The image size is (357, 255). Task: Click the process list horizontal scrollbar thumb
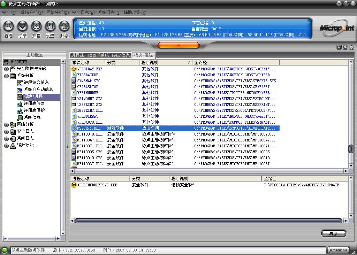coord(208,221)
